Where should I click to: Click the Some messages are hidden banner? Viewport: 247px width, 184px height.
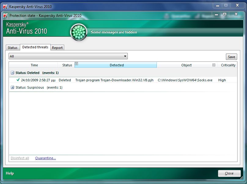coord(114,32)
